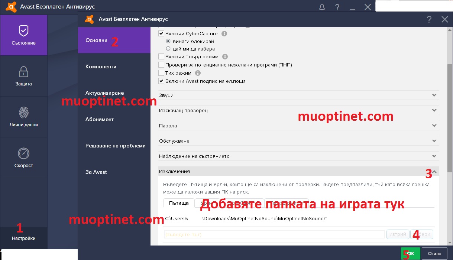This screenshot has width=453, height=260.
Task: Expand the Парола section
Action: click(x=299, y=126)
